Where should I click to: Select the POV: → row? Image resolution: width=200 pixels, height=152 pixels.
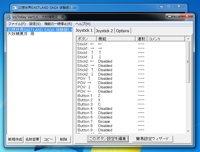pos(131,83)
